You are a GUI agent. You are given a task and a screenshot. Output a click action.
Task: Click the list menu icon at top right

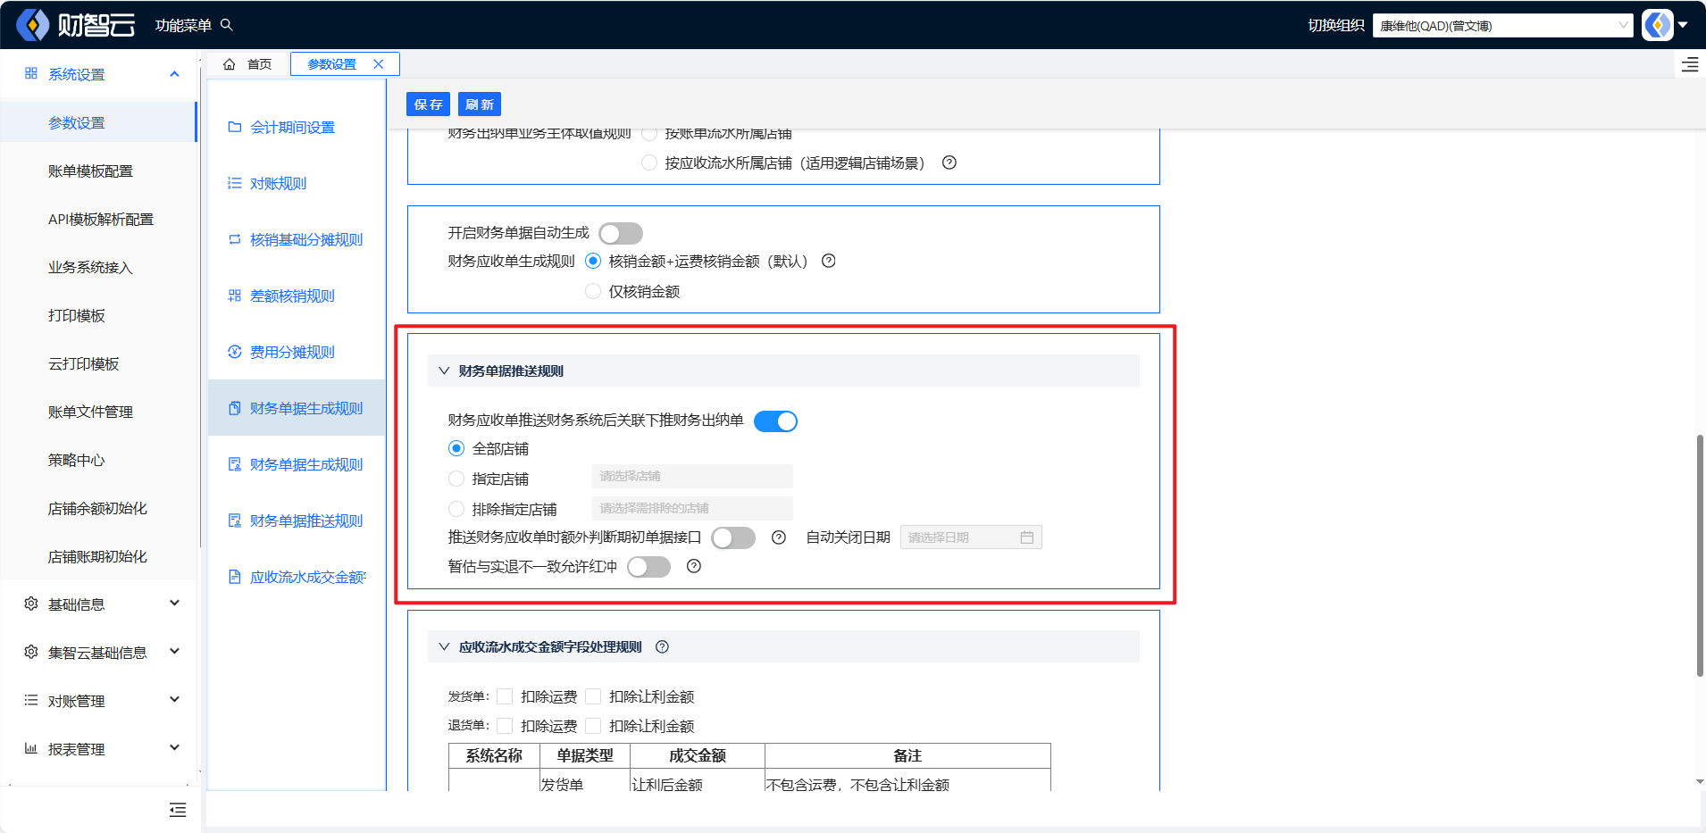[1690, 64]
